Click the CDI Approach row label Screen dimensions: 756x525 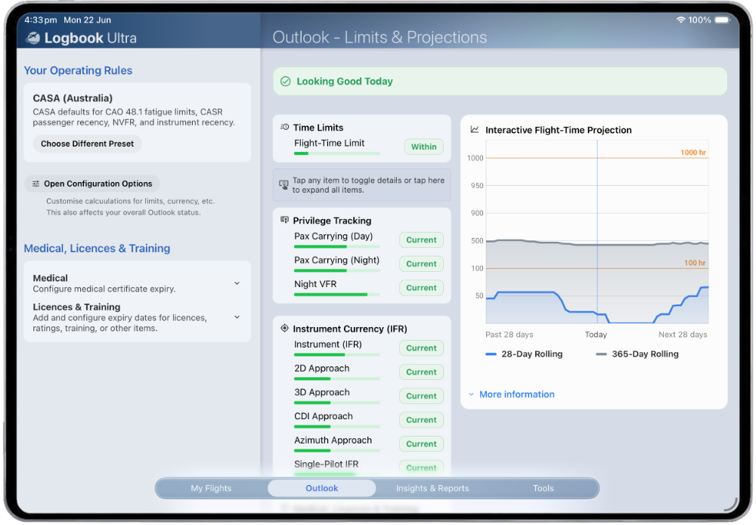(x=324, y=417)
